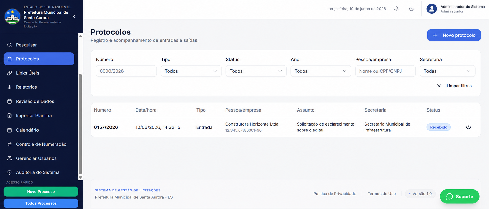Open Gerenciar Usuários

[x=39, y=158]
